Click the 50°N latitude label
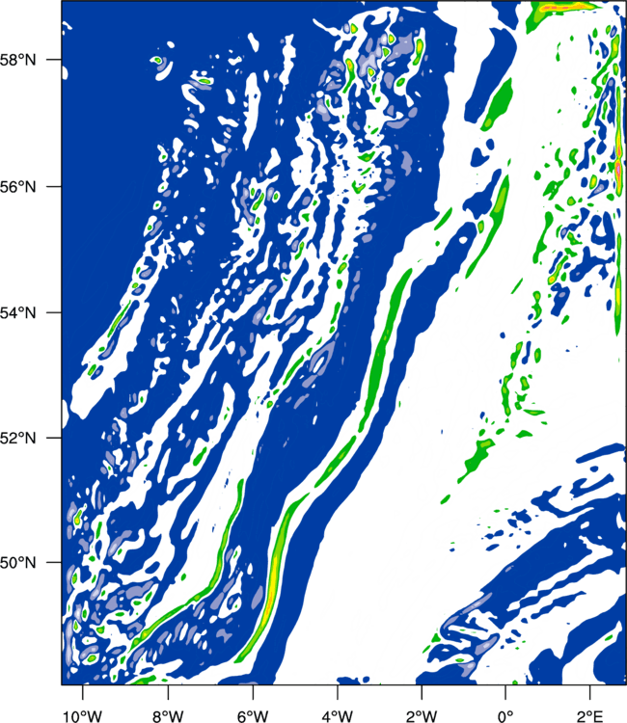 point(18,563)
